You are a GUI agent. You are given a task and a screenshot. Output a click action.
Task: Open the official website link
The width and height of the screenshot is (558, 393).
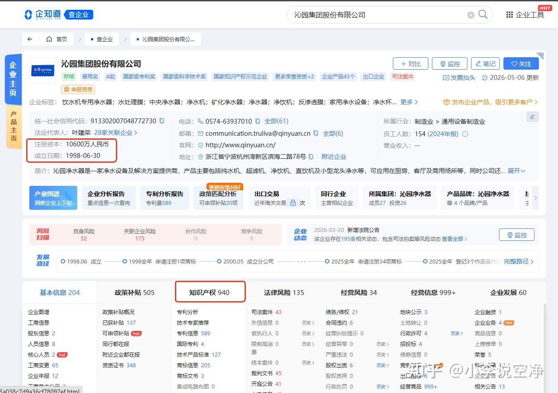240,145
